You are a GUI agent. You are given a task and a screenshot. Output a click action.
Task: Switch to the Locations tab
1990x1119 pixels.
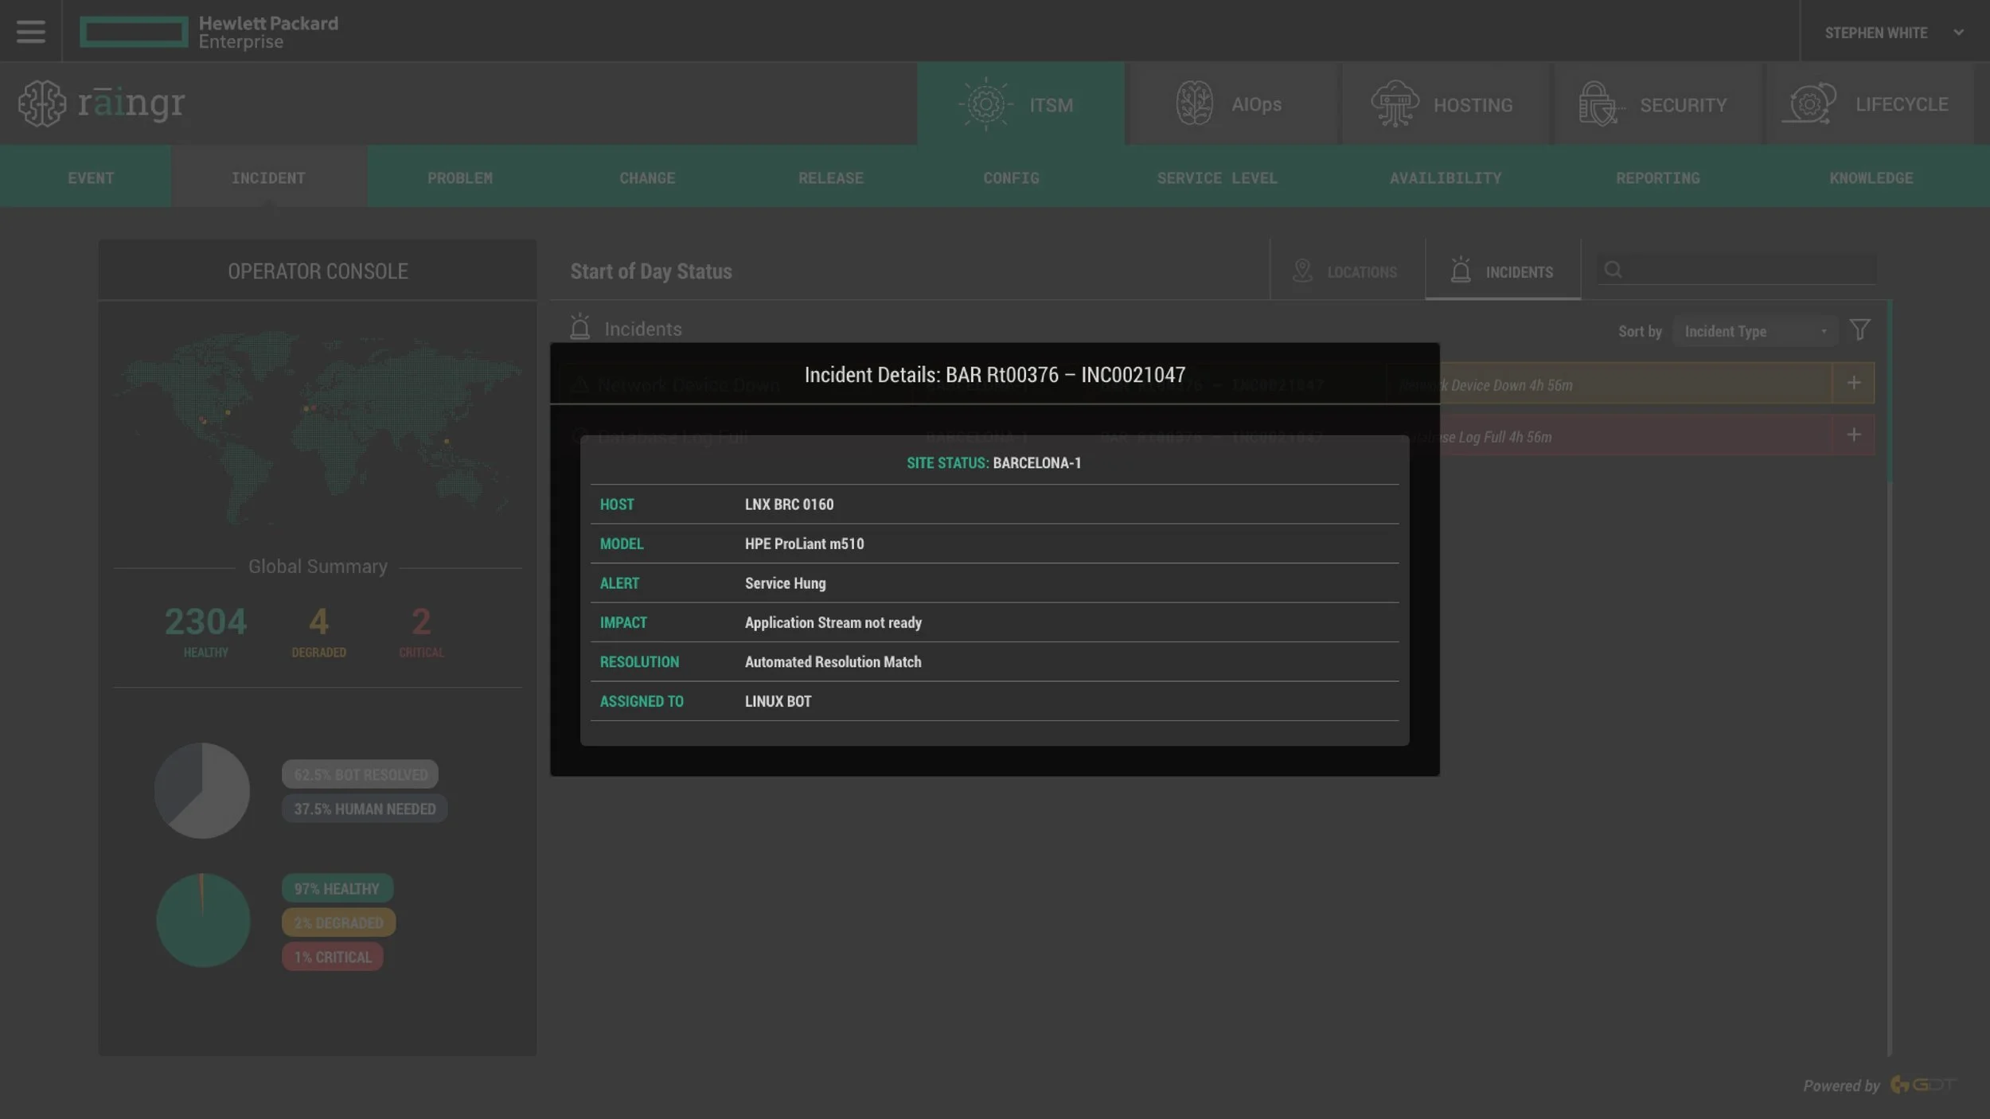(x=1346, y=271)
